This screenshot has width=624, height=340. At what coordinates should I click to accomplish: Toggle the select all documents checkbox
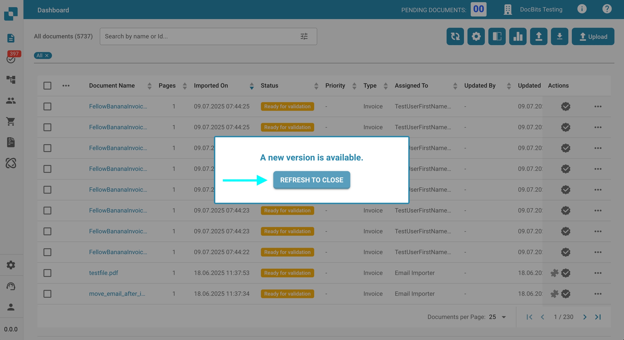point(47,86)
